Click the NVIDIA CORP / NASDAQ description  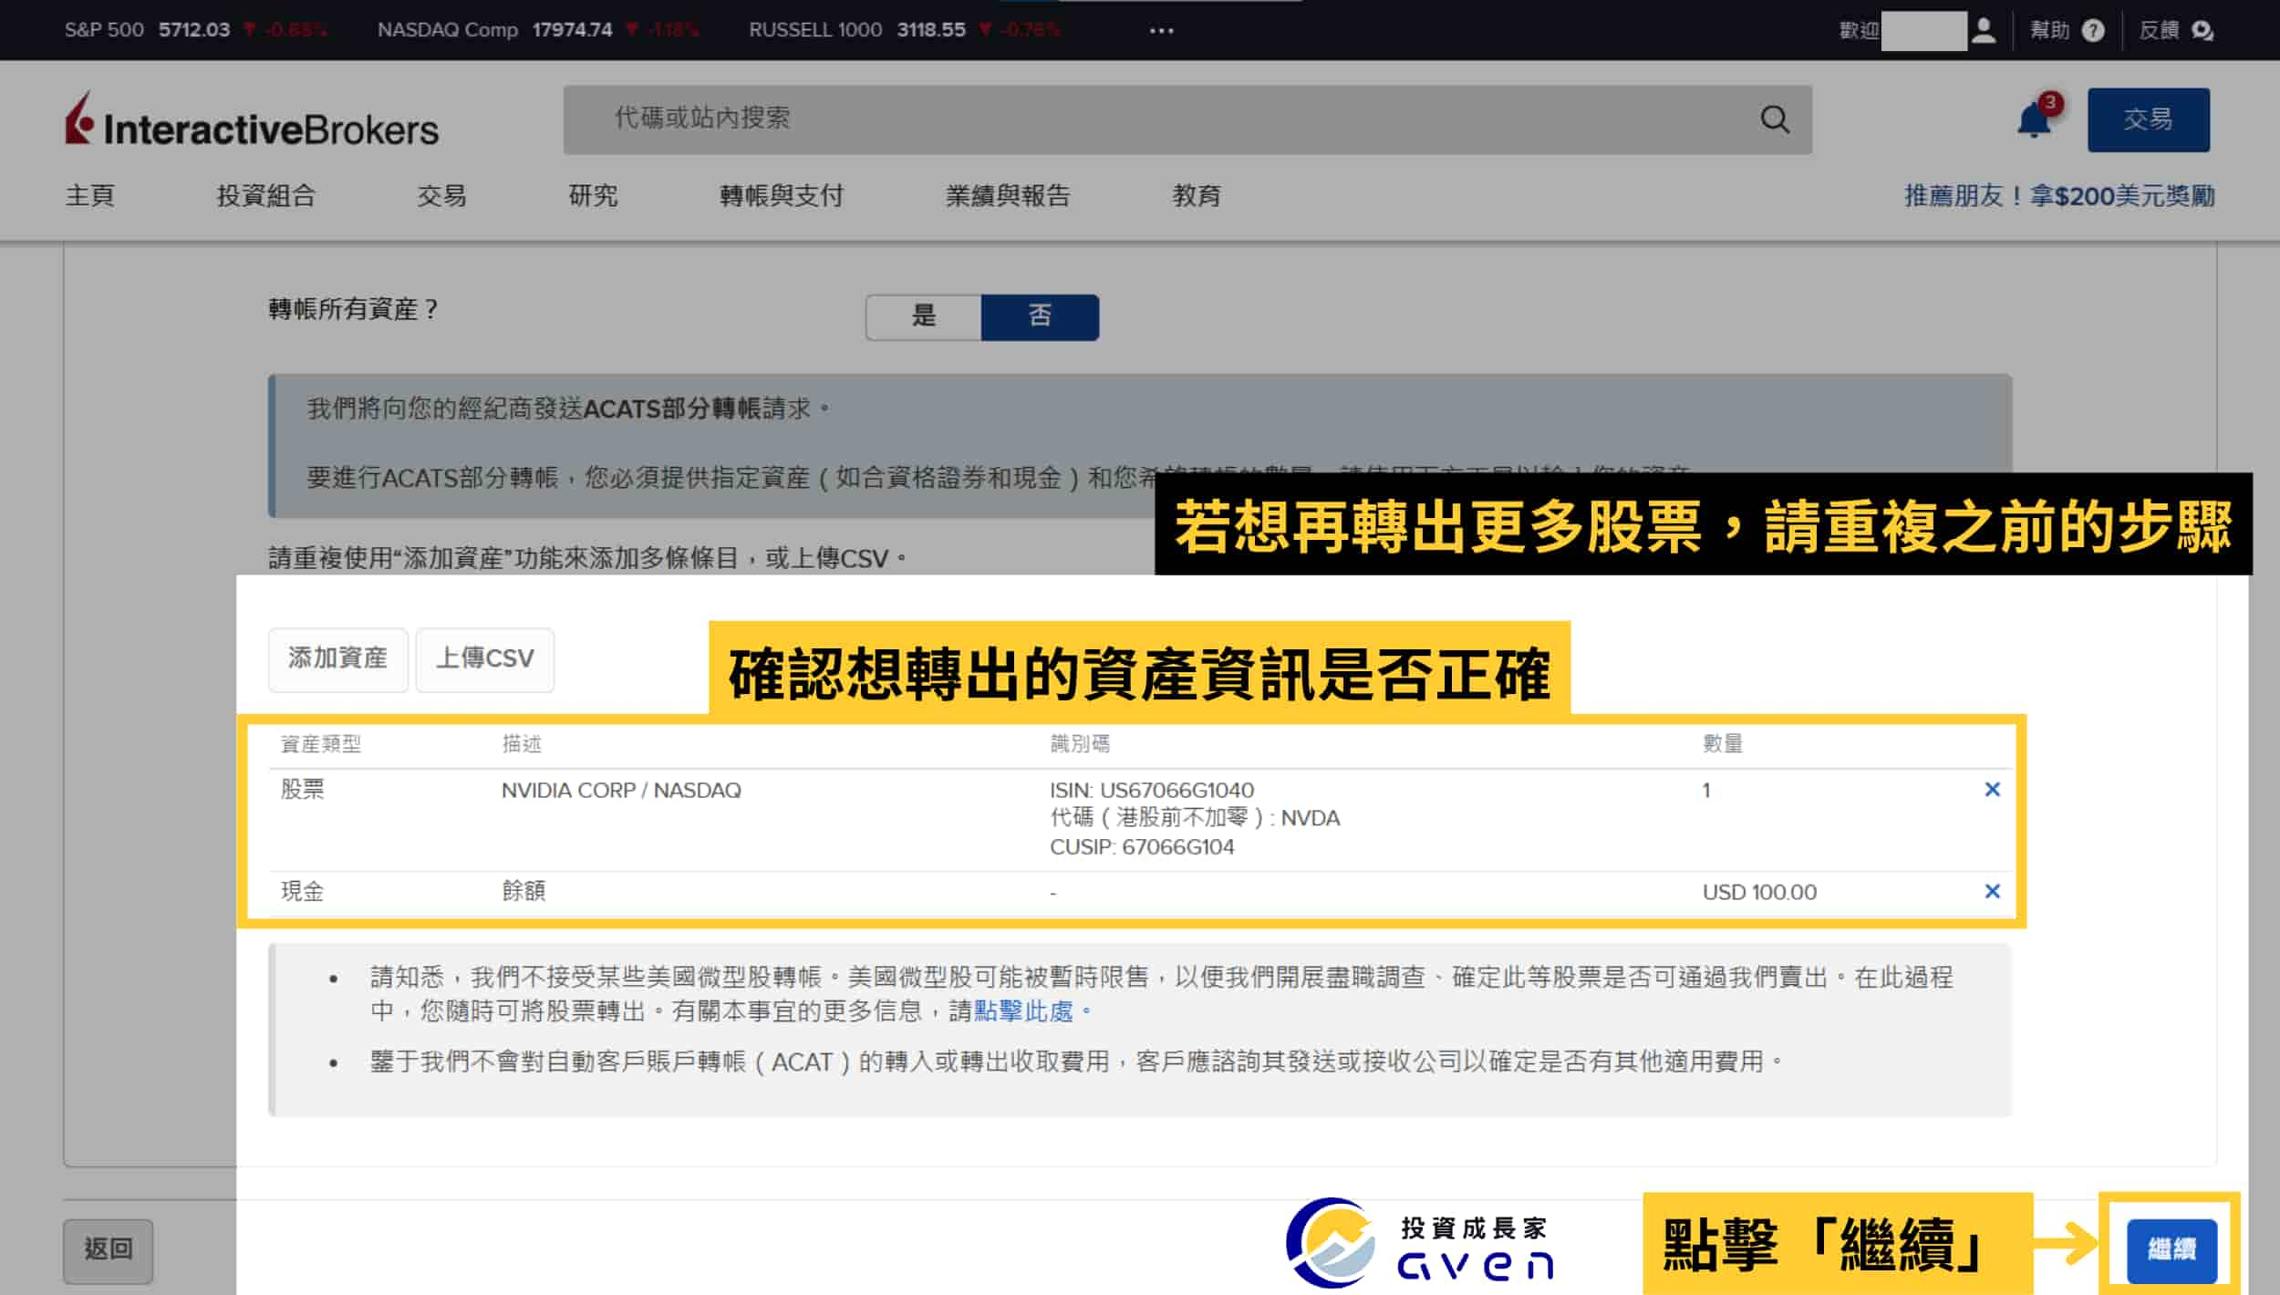tap(621, 790)
